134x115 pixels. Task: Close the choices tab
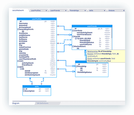click(124, 11)
